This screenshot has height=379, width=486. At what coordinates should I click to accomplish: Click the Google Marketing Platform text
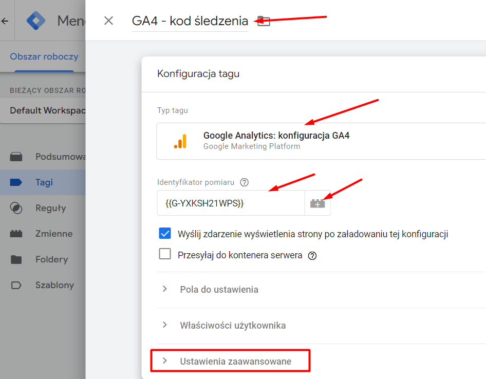(252, 146)
